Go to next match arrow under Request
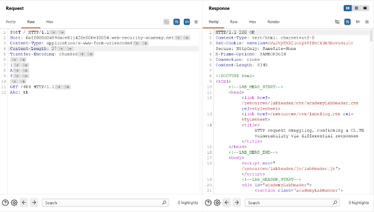 coord(34,203)
